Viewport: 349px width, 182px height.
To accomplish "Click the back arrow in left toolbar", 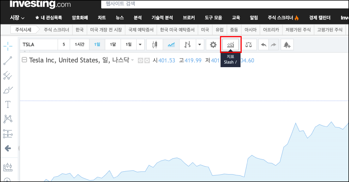I will pos(8,148).
